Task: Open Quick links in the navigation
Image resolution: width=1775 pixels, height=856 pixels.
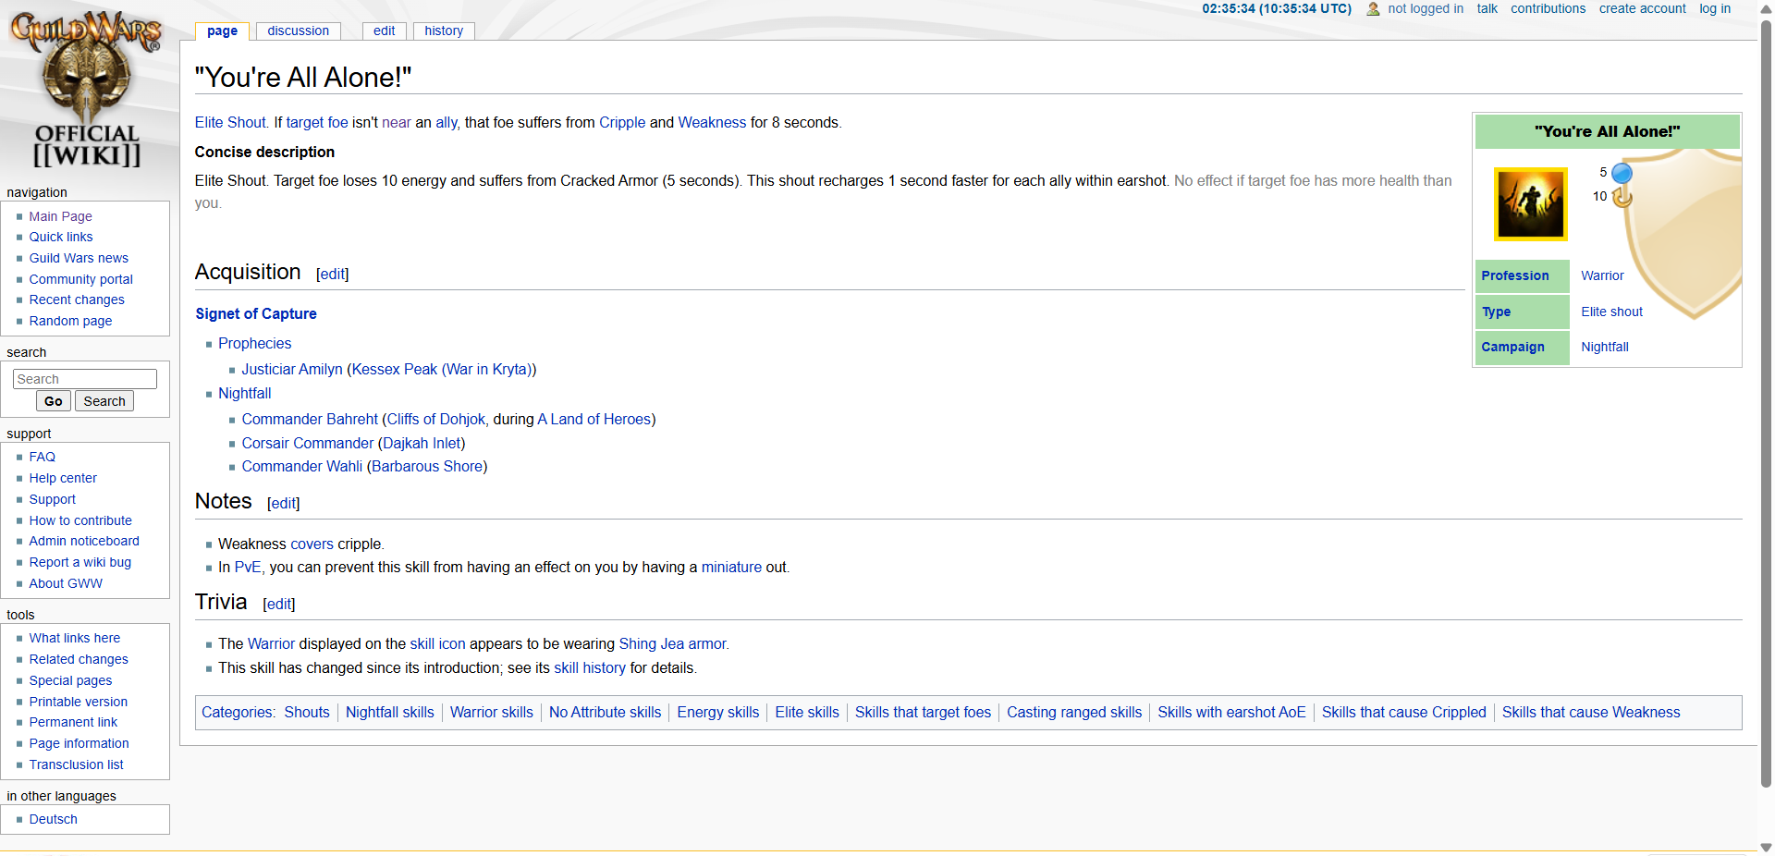Action: [61, 237]
